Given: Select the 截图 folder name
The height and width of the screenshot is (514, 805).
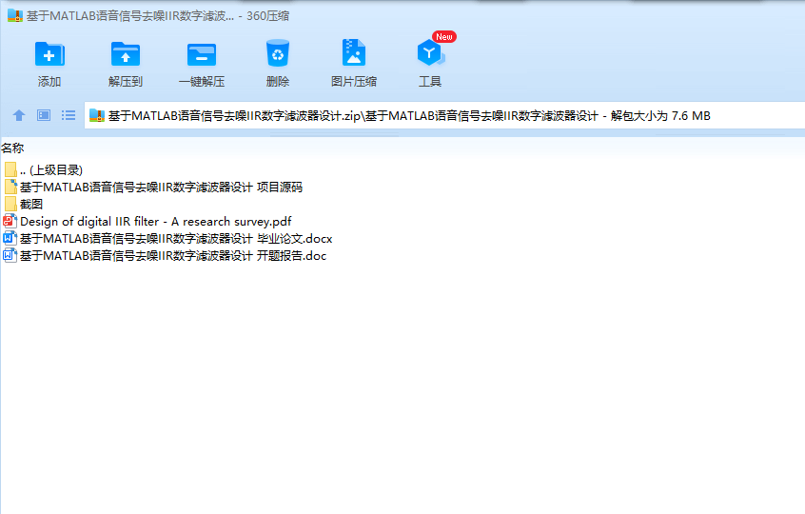Looking at the screenshot, I should (x=31, y=204).
